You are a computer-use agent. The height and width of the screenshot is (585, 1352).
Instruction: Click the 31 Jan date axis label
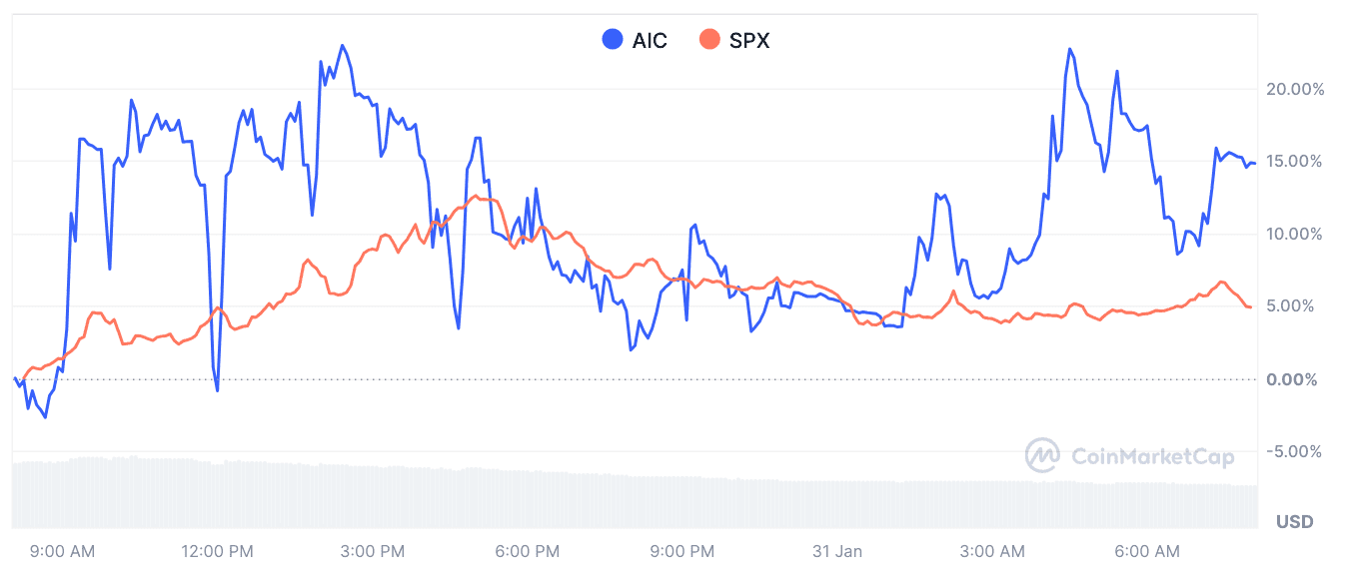coord(837,551)
